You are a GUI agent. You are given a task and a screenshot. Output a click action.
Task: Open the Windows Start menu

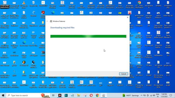pos(3,95)
